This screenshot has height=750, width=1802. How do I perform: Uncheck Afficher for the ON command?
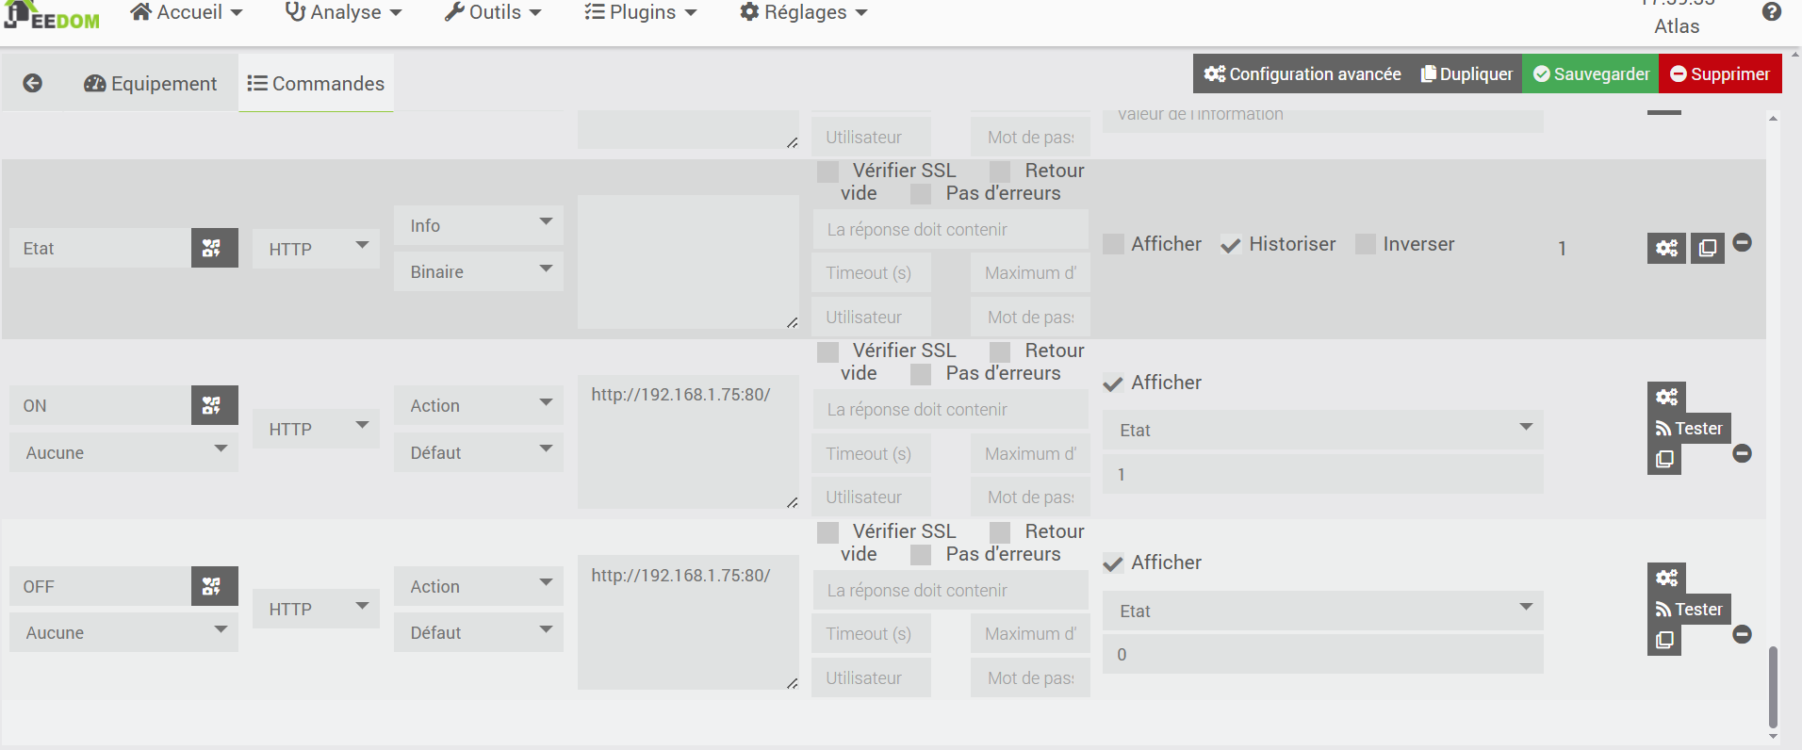(x=1113, y=383)
